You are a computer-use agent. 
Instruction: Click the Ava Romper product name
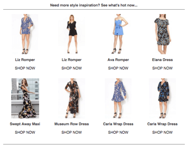(x=118, y=60)
